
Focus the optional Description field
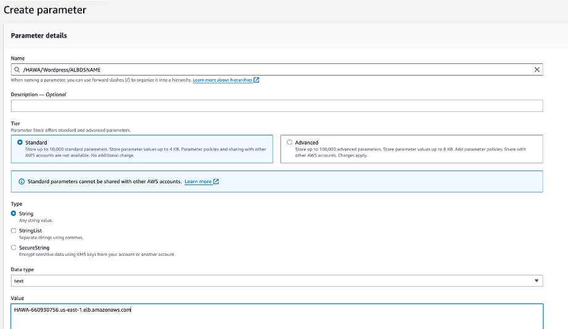click(277, 106)
